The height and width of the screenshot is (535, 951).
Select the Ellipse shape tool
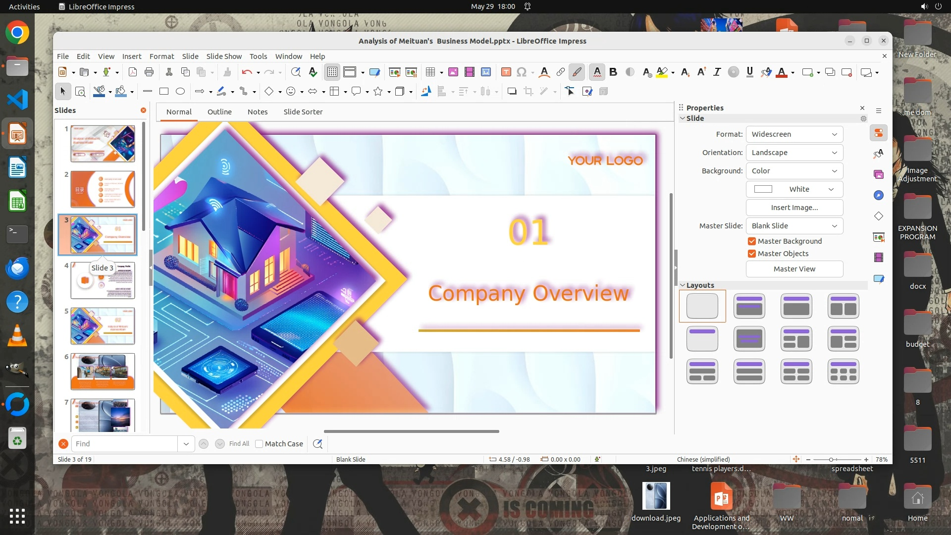[x=180, y=91]
